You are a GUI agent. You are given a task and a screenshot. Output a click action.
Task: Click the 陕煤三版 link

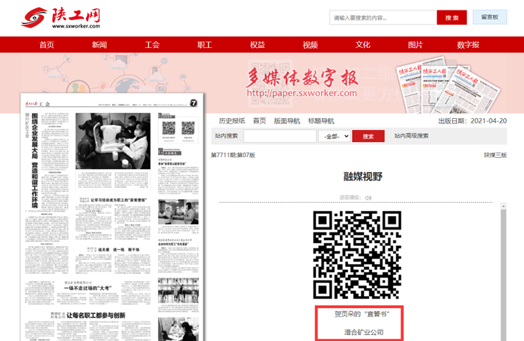tap(496, 155)
